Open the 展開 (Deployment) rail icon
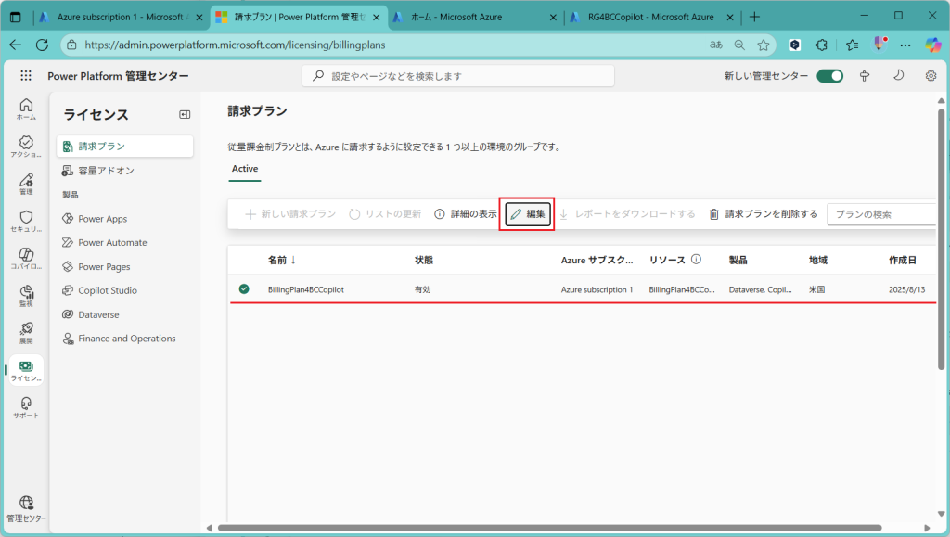Image resolution: width=950 pixels, height=537 pixels. [26, 333]
